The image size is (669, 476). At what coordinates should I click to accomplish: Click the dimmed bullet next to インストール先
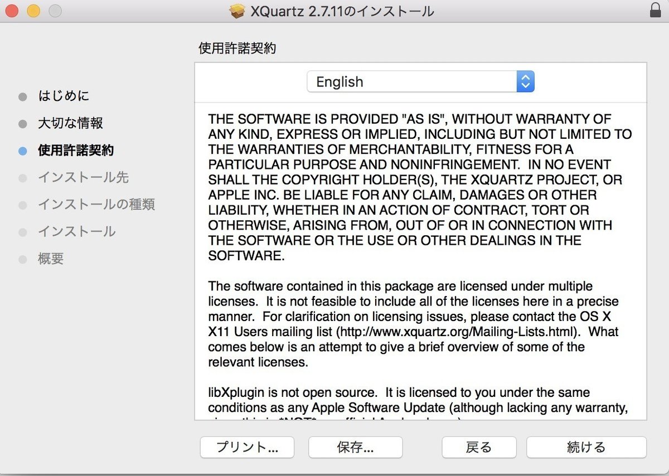pos(22,178)
